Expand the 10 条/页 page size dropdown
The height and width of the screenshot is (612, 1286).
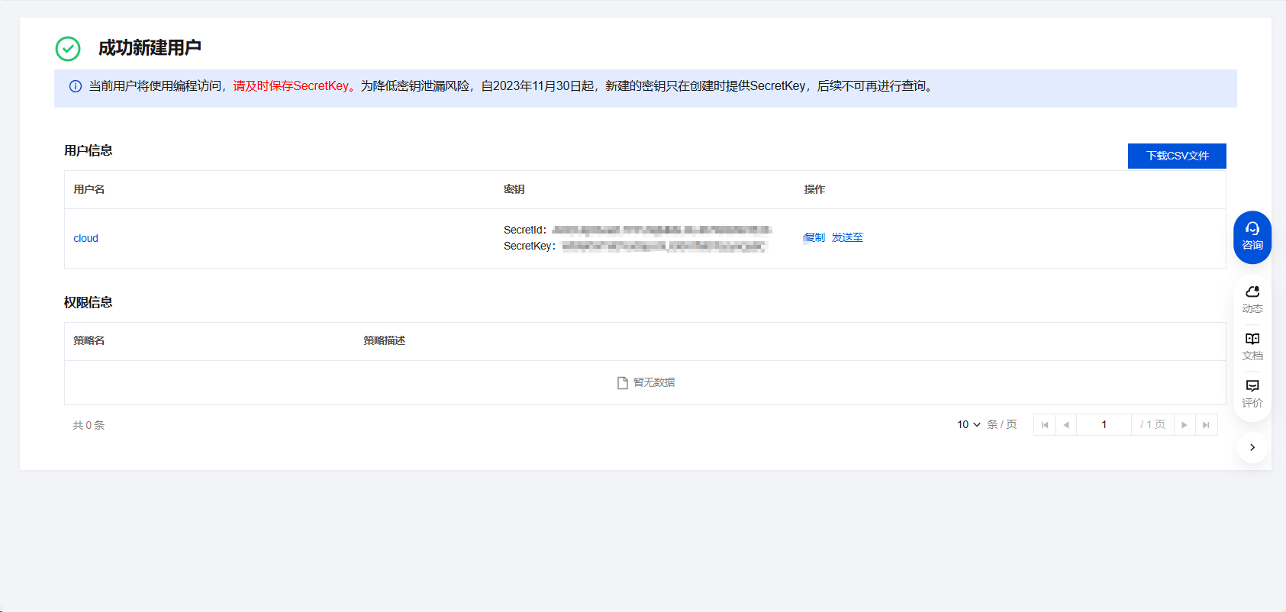[x=969, y=425]
